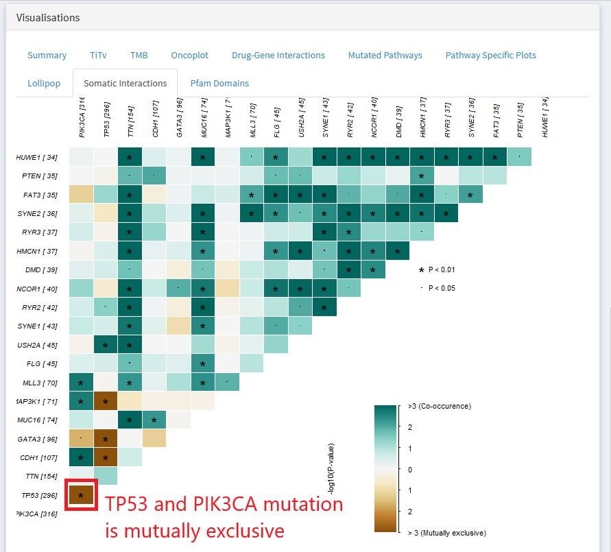This screenshot has height=552, width=611.
Task: Click the USH2A [ 45] row label
Action: point(37,345)
